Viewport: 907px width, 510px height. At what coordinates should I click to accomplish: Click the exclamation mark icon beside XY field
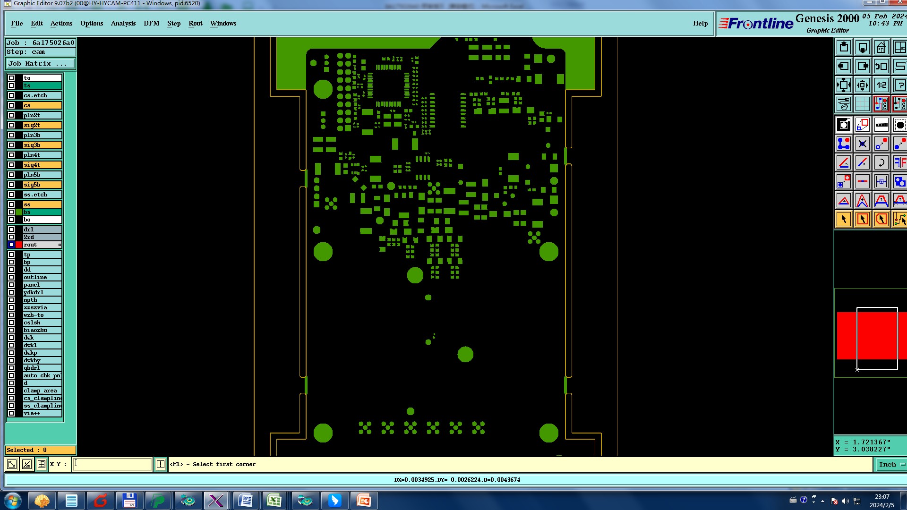(x=161, y=464)
